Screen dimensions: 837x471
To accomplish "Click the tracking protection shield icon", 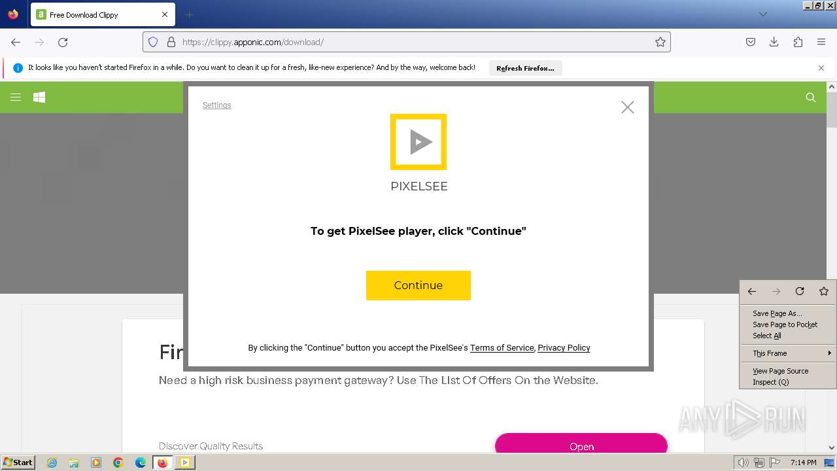I will point(153,42).
